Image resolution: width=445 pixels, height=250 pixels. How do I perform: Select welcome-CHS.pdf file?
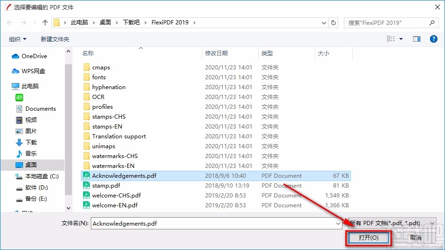(x=116, y=196)
